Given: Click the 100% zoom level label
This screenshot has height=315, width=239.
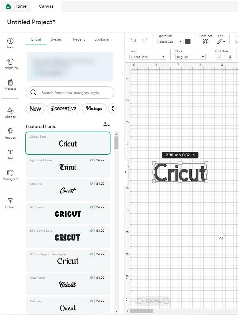Looking at the screenshot, I should tap(153, 301).
